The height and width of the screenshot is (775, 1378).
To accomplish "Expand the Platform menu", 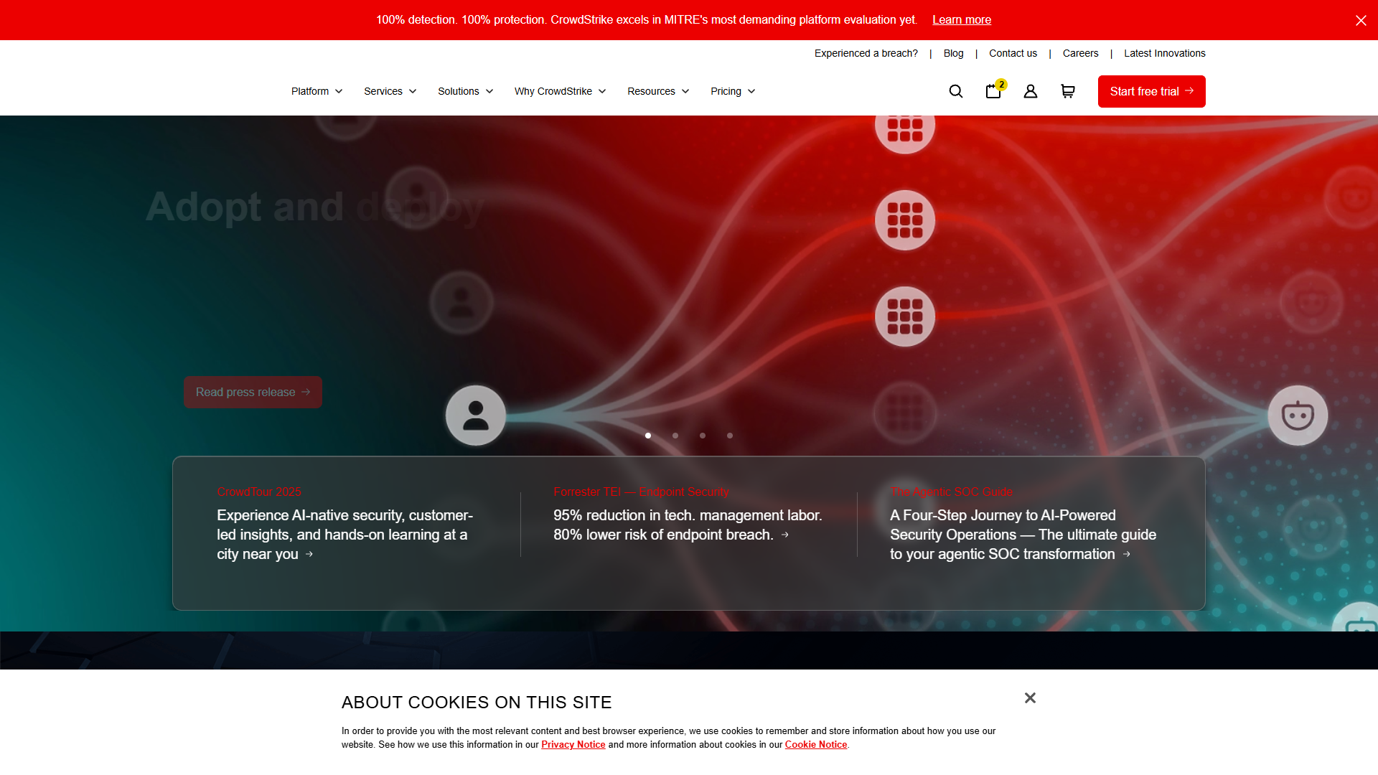I will tap(317, 91).
